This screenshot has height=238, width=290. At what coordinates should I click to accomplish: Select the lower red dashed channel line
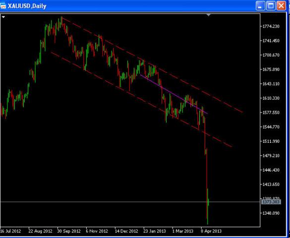tap(141, 100)
